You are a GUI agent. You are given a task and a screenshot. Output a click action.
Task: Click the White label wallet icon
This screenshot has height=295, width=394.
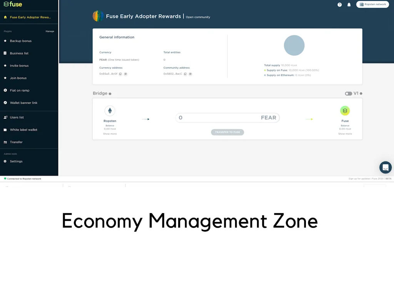[x=5, y=130]
